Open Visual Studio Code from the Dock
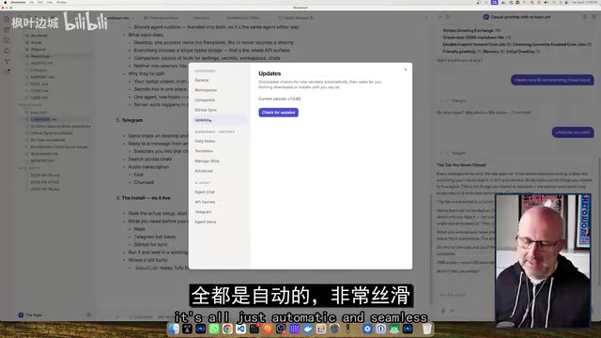Image resolution: width=601 pixels, height=338 pixels. 240,329
